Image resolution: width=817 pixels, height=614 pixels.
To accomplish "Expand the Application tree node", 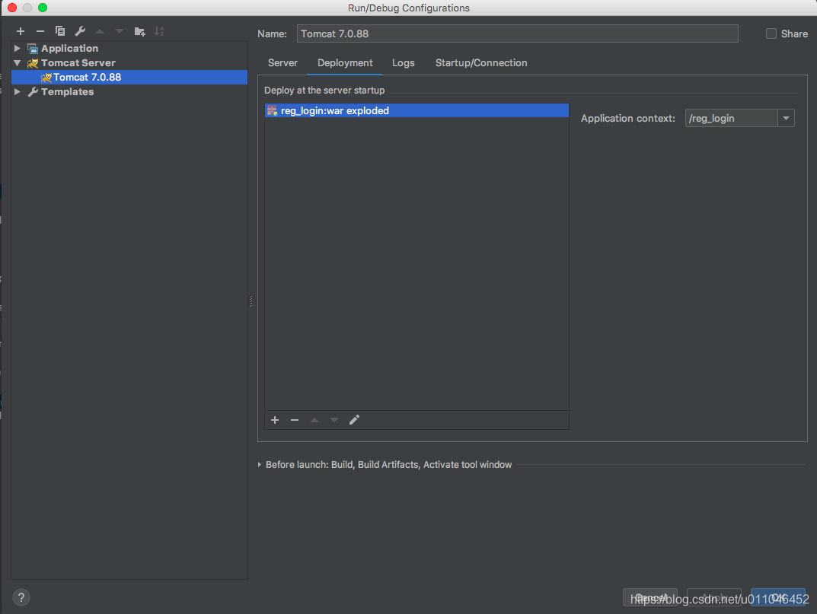I will tap(18, 49).
